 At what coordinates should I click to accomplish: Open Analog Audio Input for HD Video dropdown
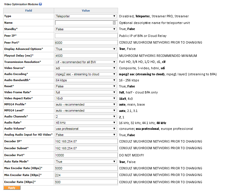[86, 135]
